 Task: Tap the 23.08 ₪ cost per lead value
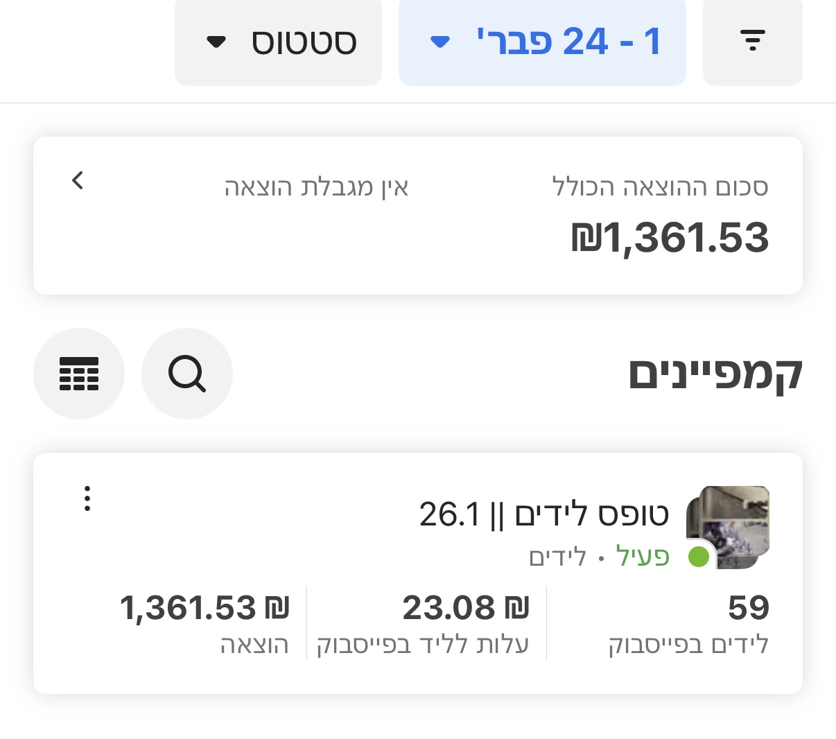466,607
